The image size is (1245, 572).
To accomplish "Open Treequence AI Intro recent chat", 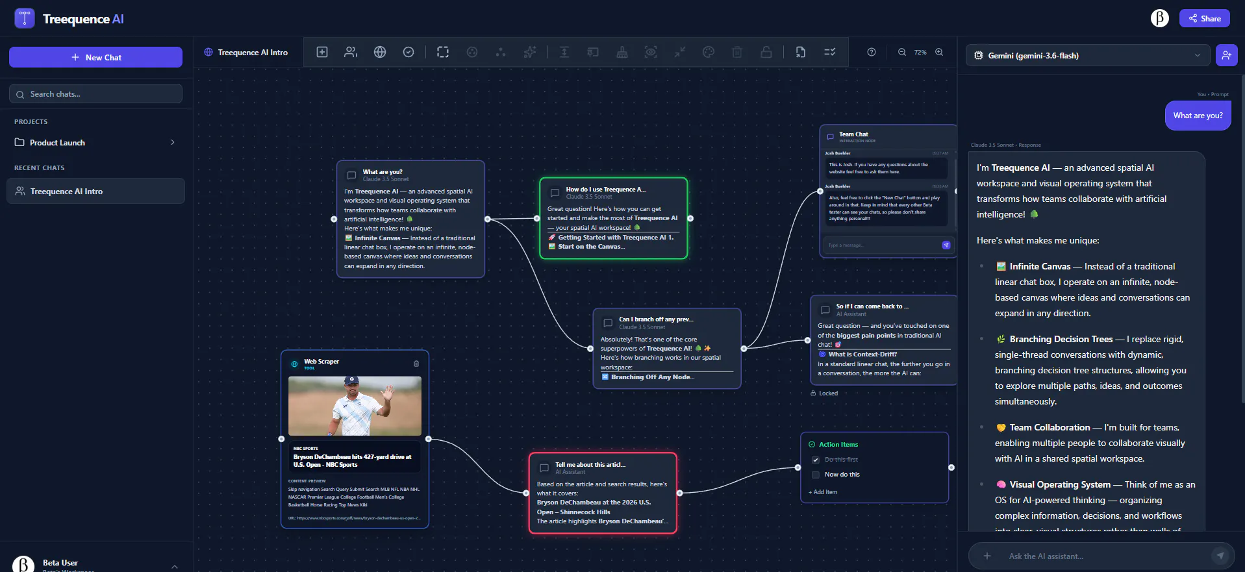I will pos(95,192).
